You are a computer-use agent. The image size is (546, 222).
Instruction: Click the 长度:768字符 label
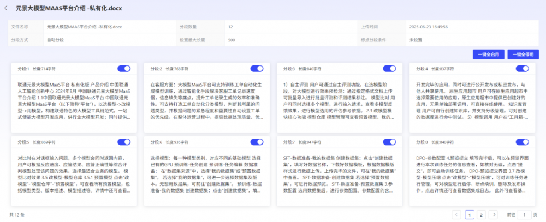pyautogui.click(x=177, y=69)
